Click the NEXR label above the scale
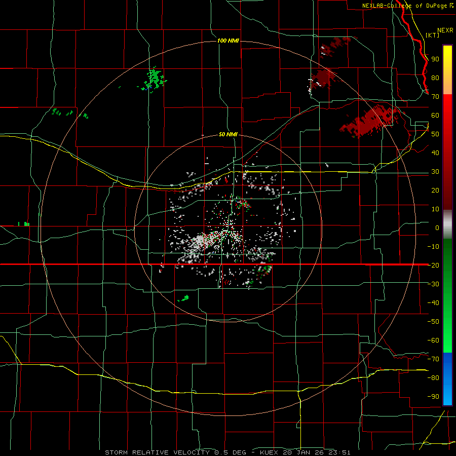The image size is (456, 456). (445, 30)
